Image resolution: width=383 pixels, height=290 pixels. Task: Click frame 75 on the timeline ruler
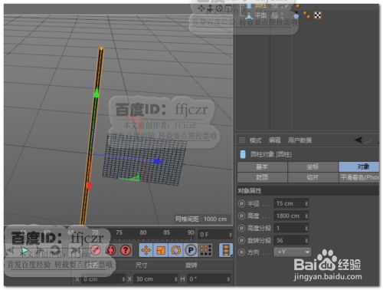(x=119, y=232)
